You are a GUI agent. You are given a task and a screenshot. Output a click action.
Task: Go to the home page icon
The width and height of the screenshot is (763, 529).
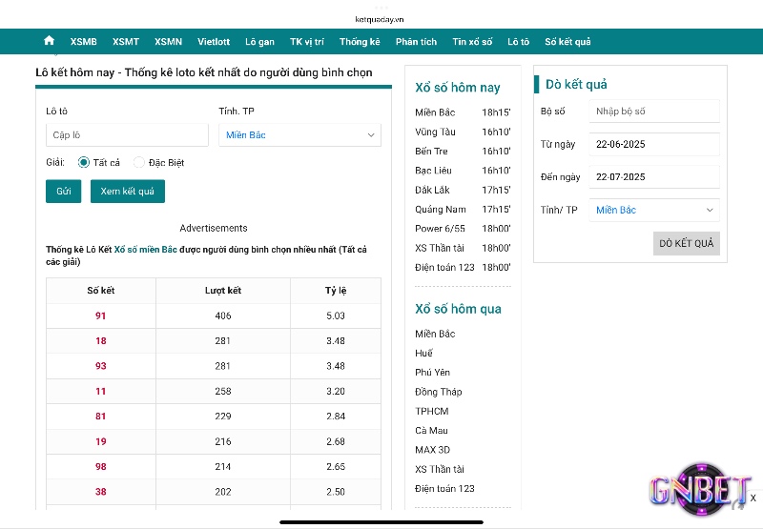click(49, 41)
